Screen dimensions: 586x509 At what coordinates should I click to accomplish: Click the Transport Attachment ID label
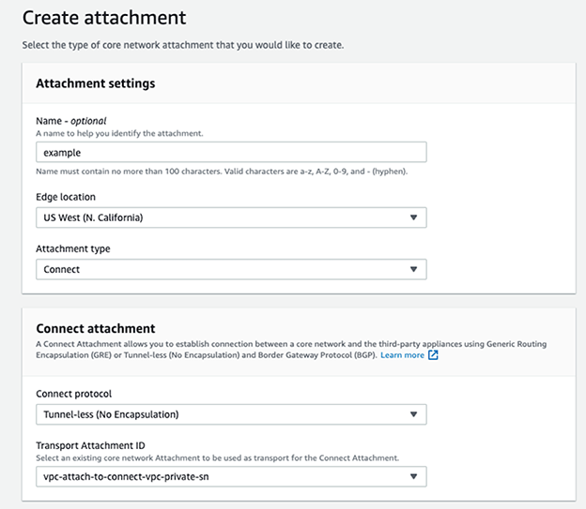[x=92, y=444]
